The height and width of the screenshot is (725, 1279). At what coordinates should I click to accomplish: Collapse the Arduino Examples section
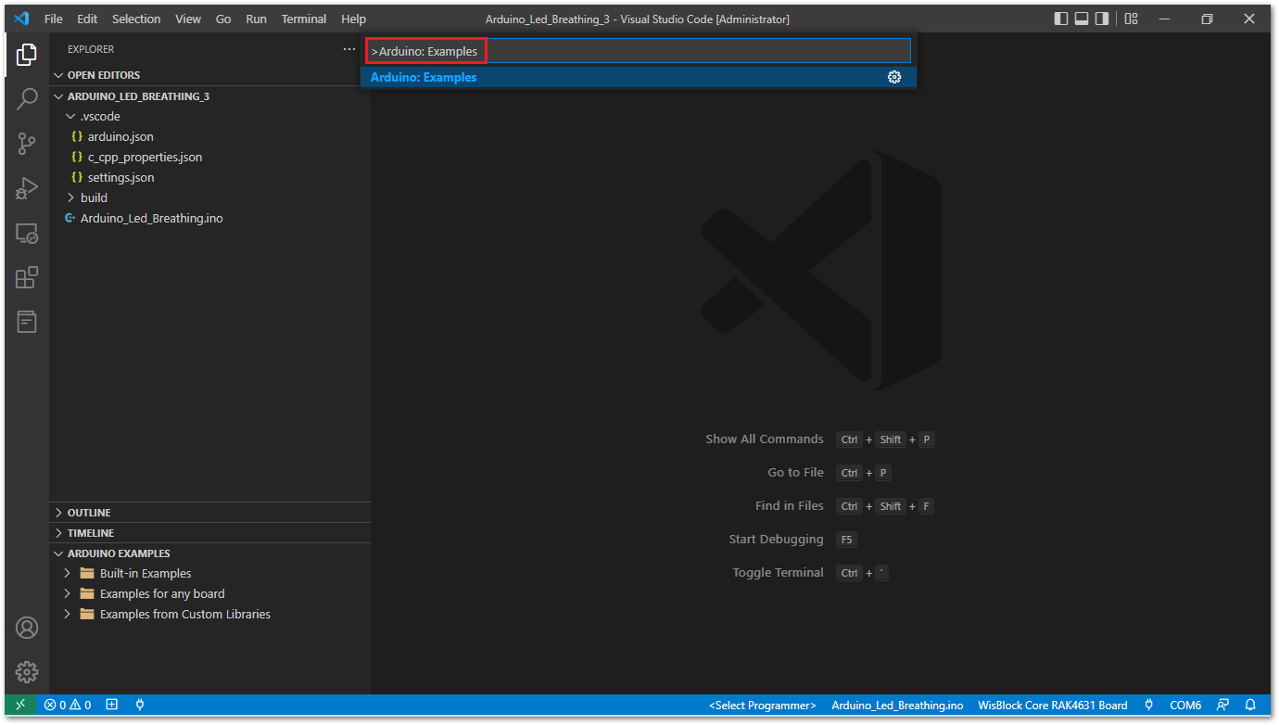209,553
